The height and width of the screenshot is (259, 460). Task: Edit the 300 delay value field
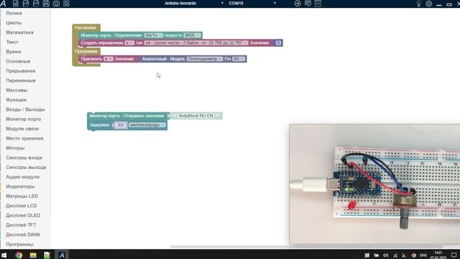tap(120, 125)
